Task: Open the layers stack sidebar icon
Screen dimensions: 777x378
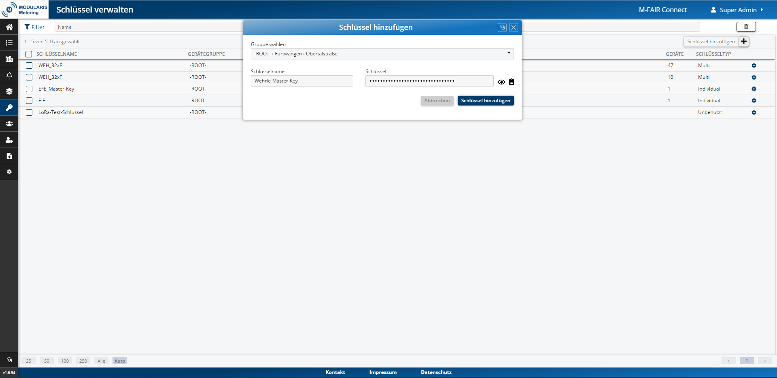Action: pyautogui.click(x=9, y=91)
